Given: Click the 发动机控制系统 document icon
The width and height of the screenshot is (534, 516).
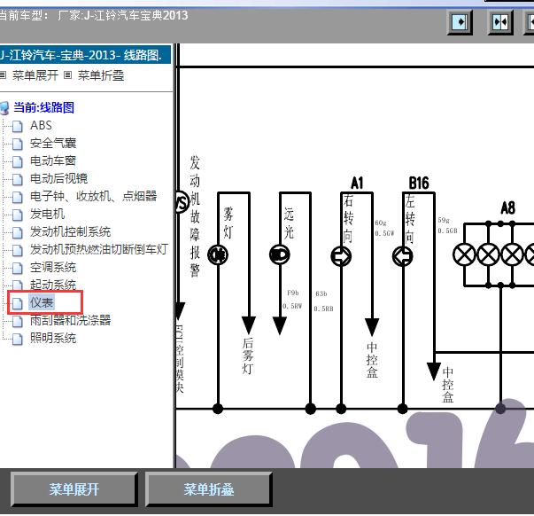Looking at the screenshot, I should coord(18,232).
